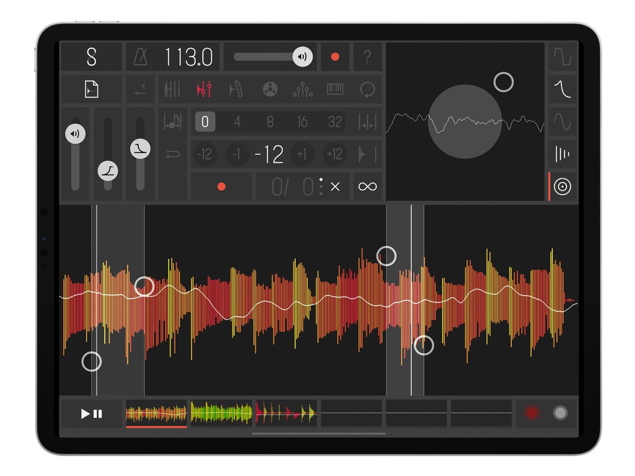Lower pitch one semitone with -1 button
Screen dimensions: 635x476
237,154
